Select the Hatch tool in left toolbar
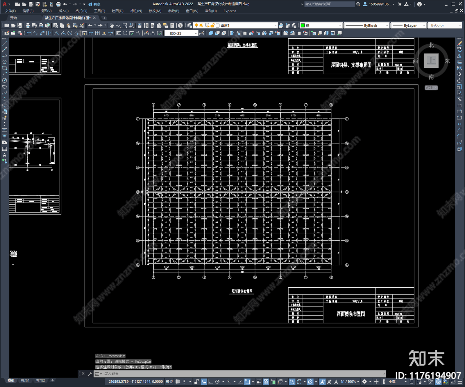Screen dimensions: 465x387 [x=4, y=130]
